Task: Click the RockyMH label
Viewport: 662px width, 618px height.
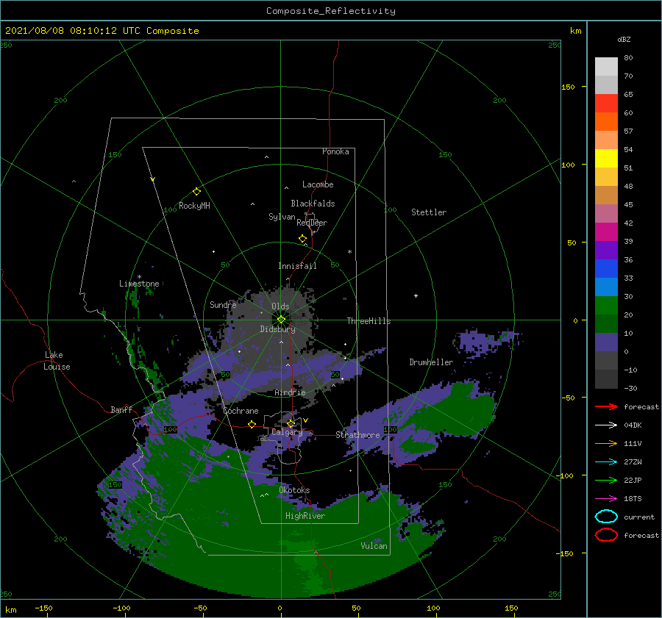Action: tap(194, 206)
